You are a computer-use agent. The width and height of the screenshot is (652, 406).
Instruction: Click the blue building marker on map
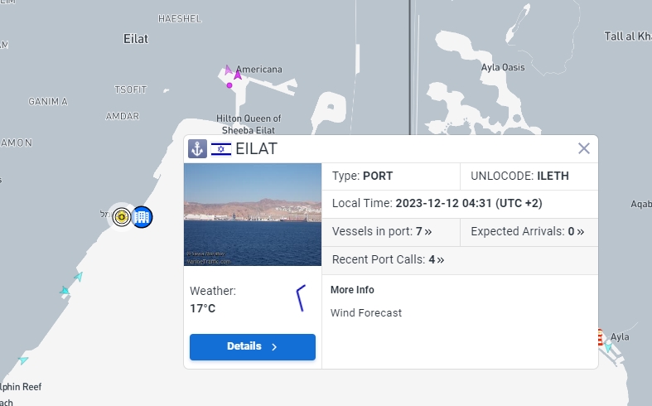tap(142, 217)
